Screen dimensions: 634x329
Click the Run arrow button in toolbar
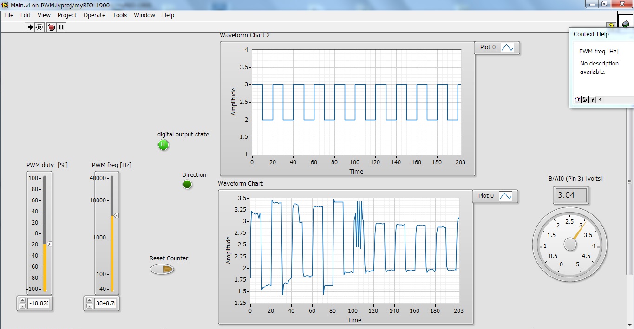(x=29, y=27)
